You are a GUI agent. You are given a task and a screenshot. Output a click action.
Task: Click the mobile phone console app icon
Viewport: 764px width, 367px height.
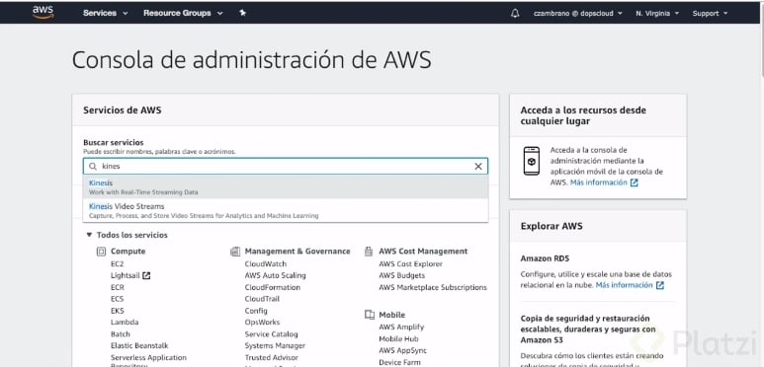[532, 161]
